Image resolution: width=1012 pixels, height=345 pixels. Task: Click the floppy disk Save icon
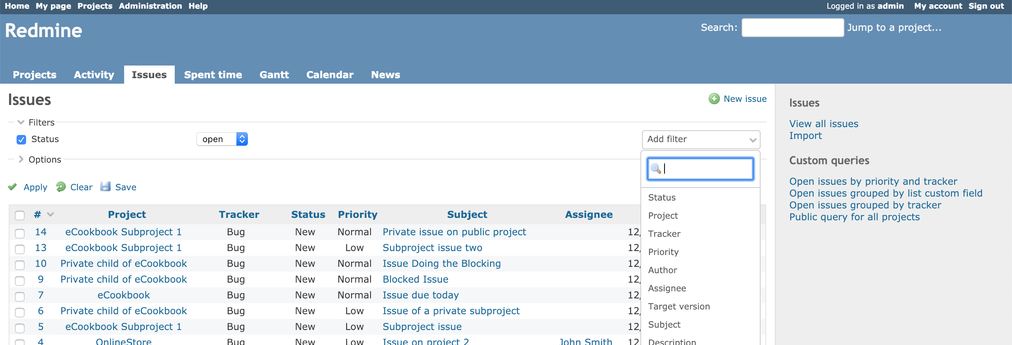[x=105, y=187]
